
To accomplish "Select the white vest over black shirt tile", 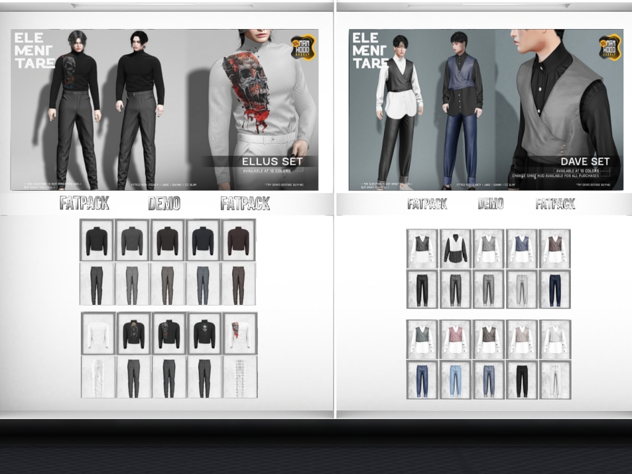I will click(455, 249).
